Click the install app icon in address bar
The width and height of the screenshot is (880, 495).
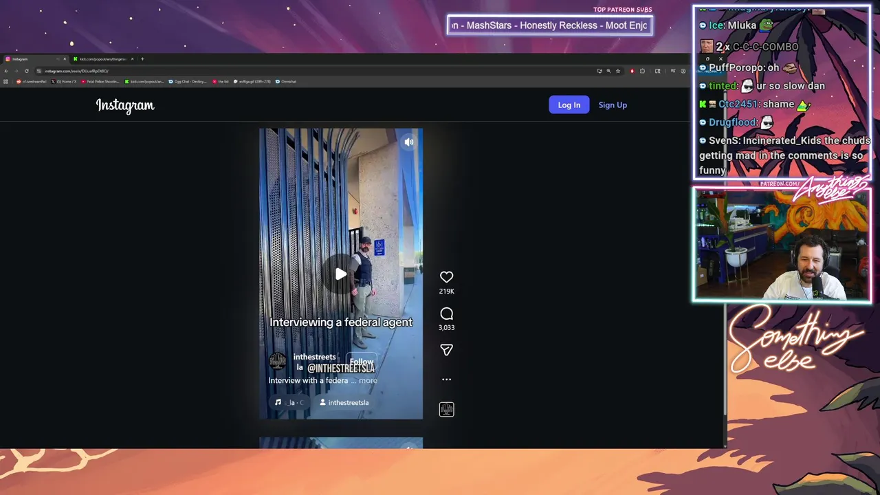pos(599,71)
